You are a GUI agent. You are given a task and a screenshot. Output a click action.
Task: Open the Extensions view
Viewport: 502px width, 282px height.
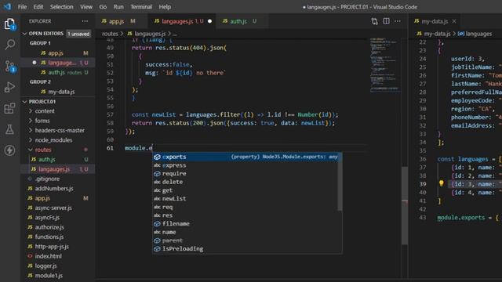click(9, 108)
